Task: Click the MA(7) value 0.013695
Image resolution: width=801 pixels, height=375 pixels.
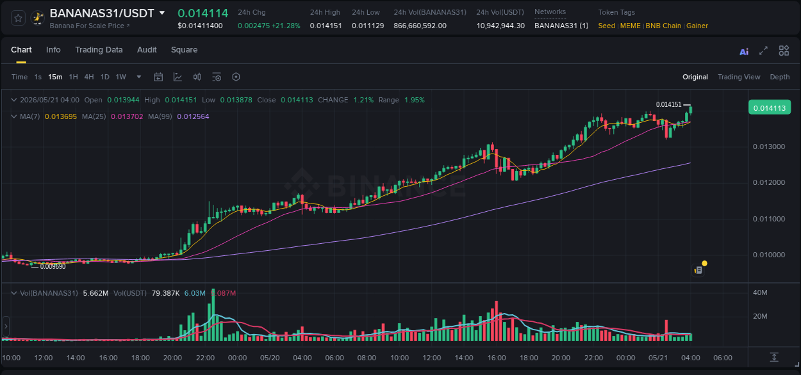Action: [x=61, y=116]
